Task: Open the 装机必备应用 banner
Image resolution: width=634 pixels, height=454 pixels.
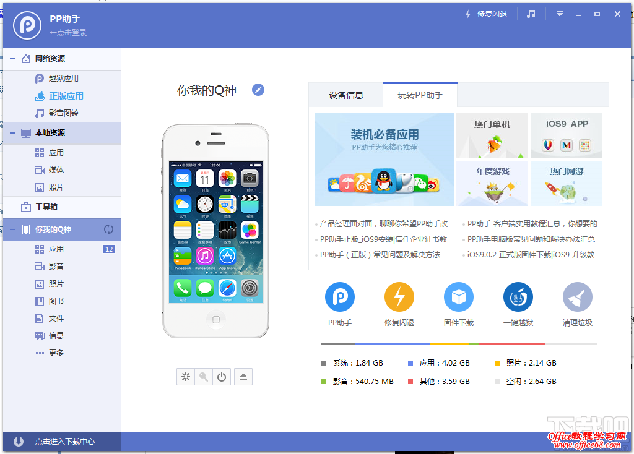Action: coord(384,160)
